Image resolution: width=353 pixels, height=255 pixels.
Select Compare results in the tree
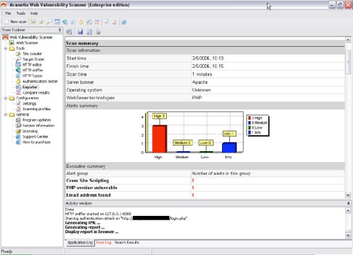click(x=36, y=92)
